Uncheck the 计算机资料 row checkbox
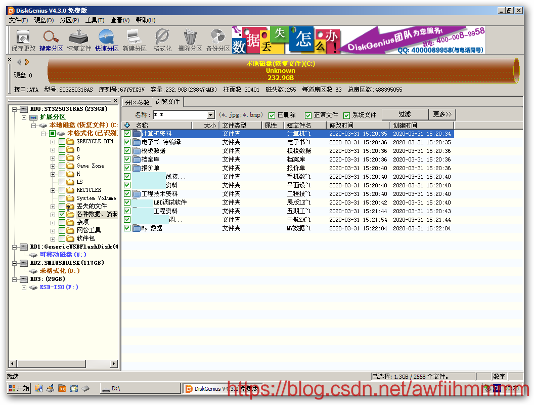The height and width of the screenshot is (405, 534). [x=127, y=134]
